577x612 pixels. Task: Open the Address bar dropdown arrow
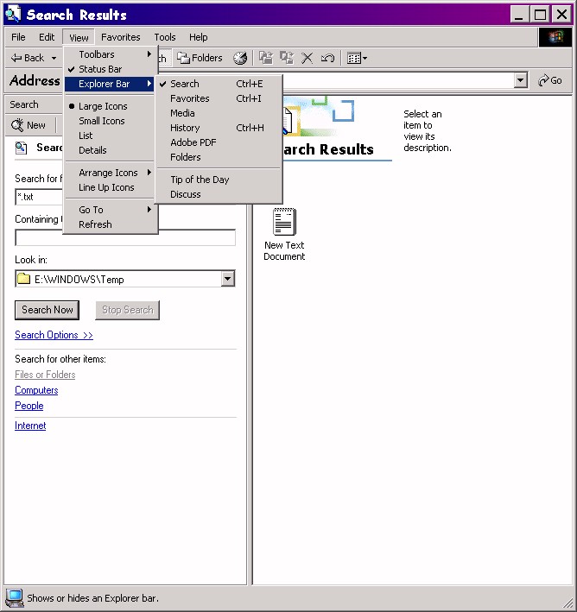click(520, 80)
